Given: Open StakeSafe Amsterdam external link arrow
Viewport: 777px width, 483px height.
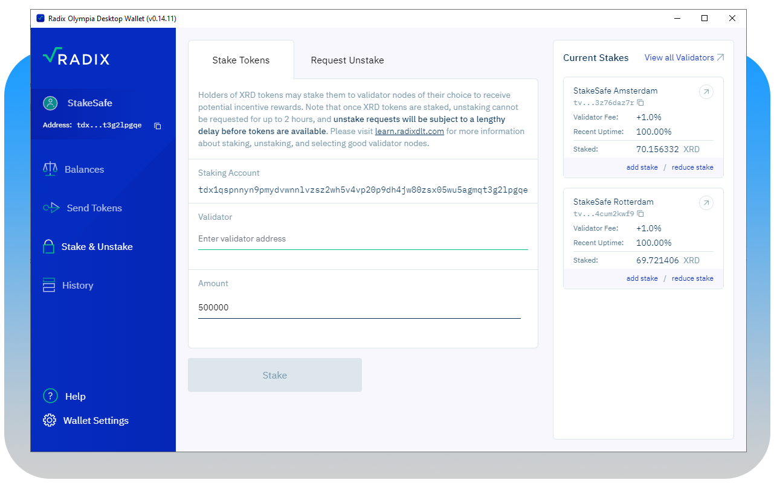Looking at the screenshot, I should [x=706, y=92].
